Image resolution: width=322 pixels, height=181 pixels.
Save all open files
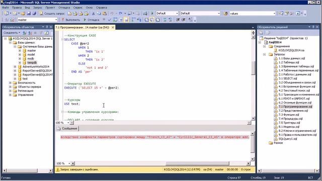(34, 14)
